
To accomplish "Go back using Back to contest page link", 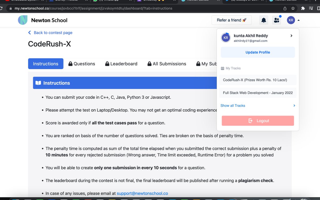I will point(50,33).
